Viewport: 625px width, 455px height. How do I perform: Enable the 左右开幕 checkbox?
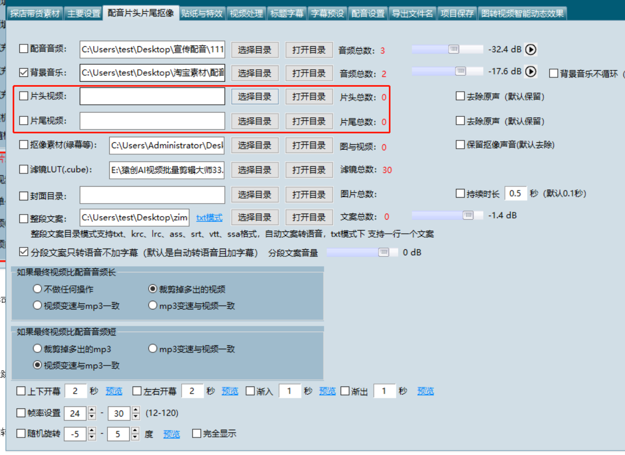point(137,391)
